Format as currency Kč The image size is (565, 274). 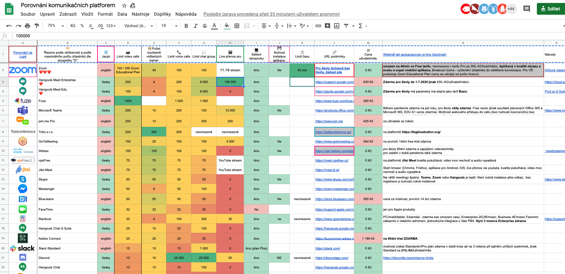pos(73,26)
